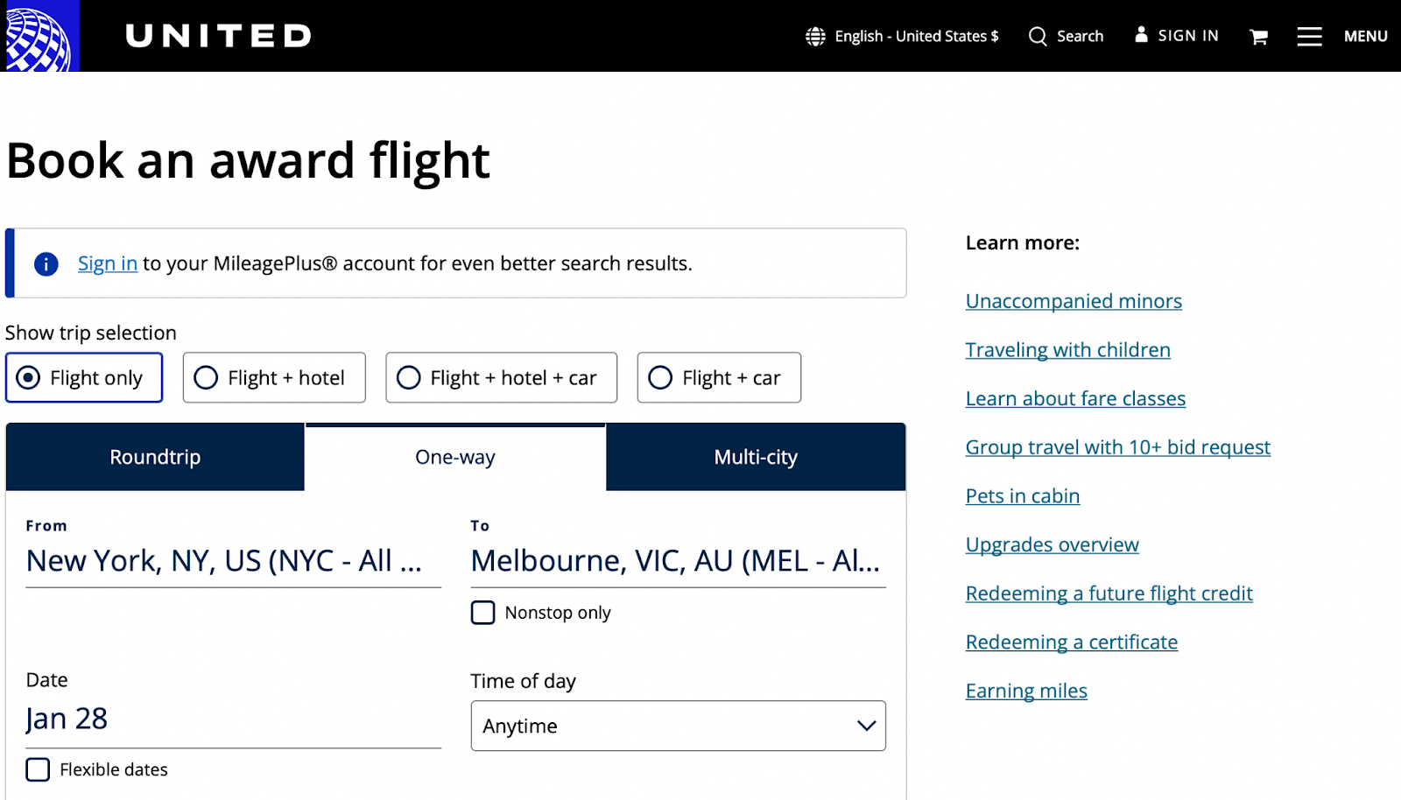Tick the Flexible dates checkbox
This screenshot has height=800, width=1401.
tap(38, 769)
